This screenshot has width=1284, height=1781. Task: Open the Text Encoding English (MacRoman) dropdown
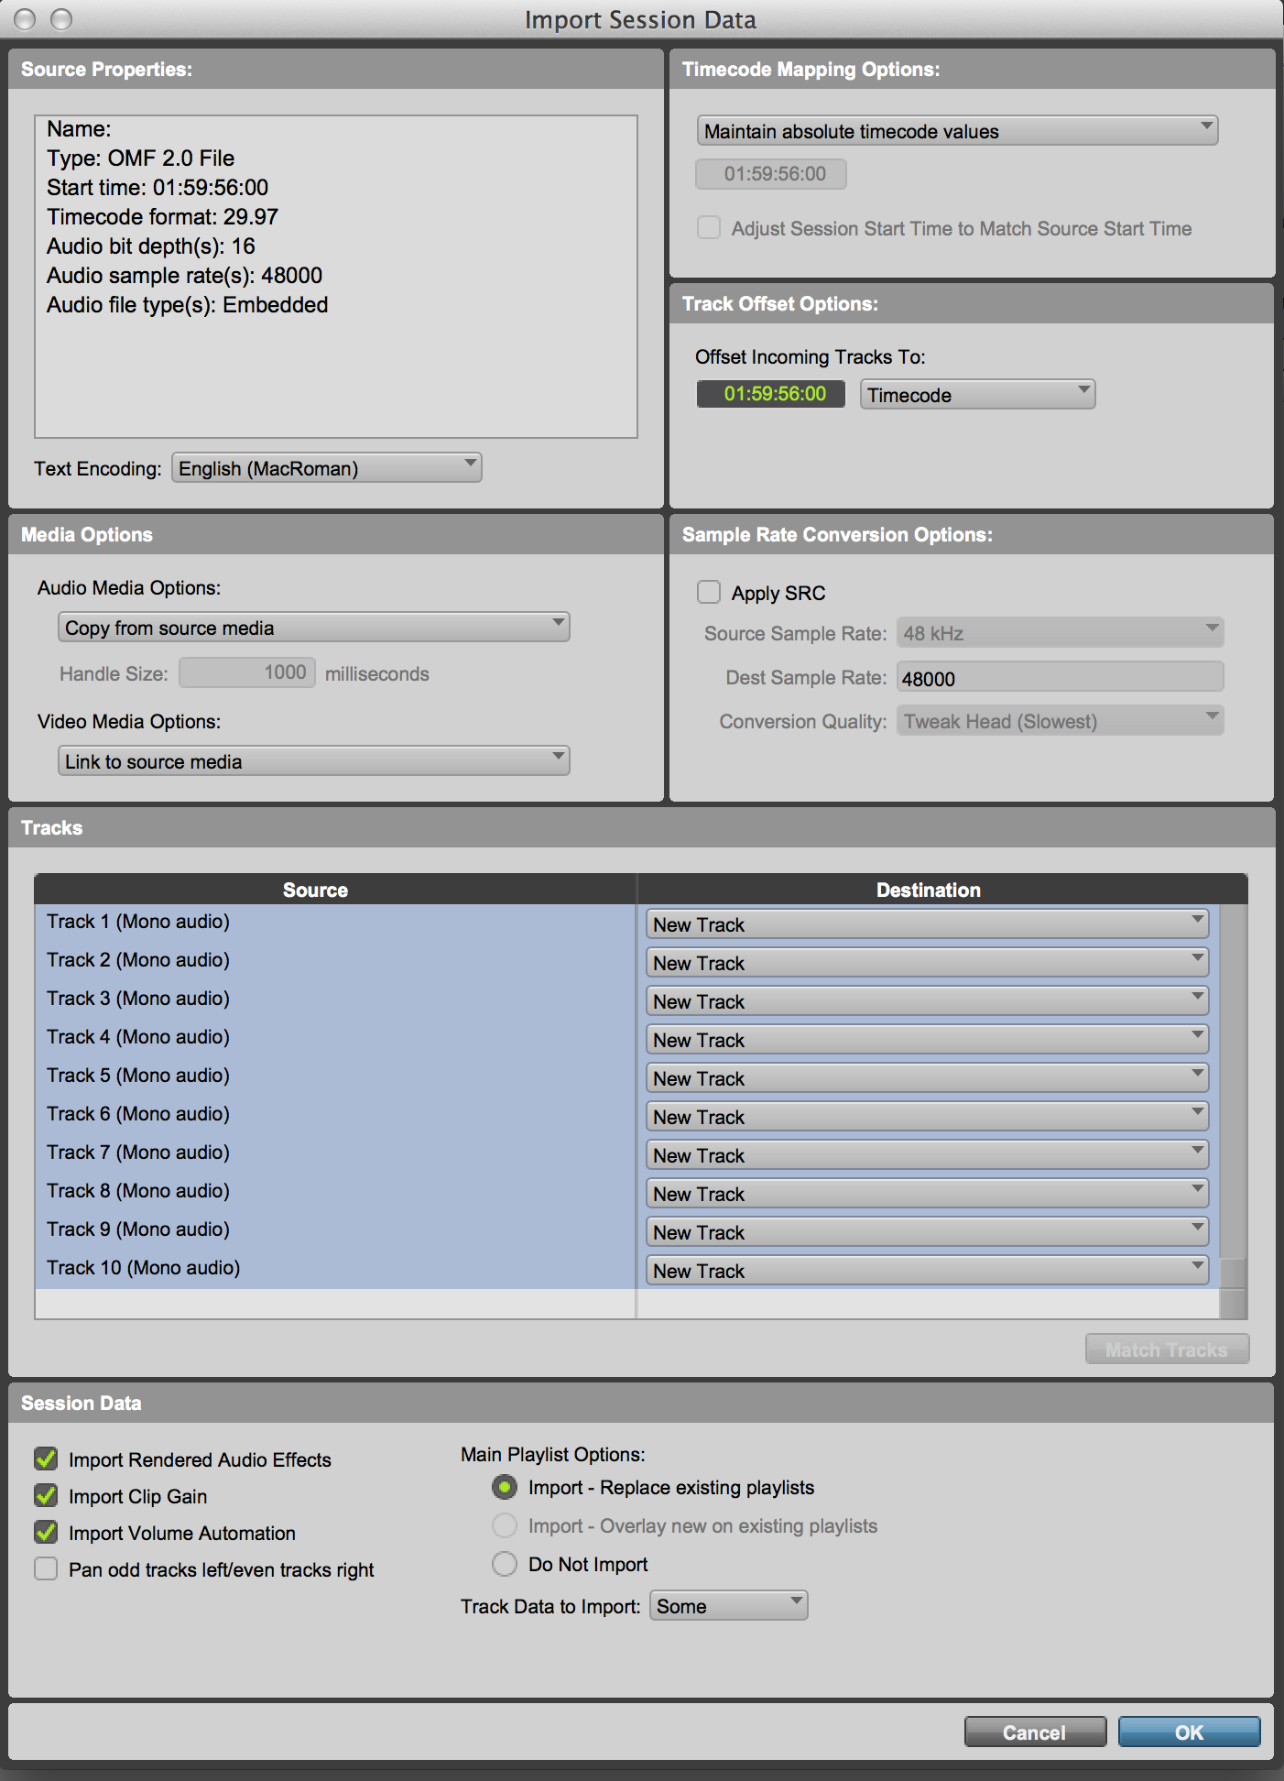[x=327, y=468]
